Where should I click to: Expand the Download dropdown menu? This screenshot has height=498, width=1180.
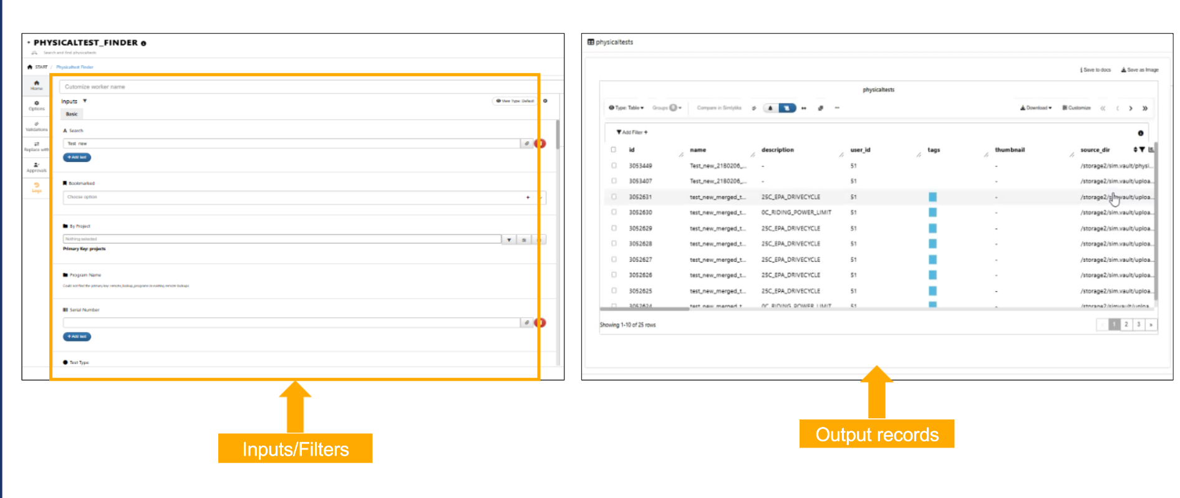tap(1035, 108)
